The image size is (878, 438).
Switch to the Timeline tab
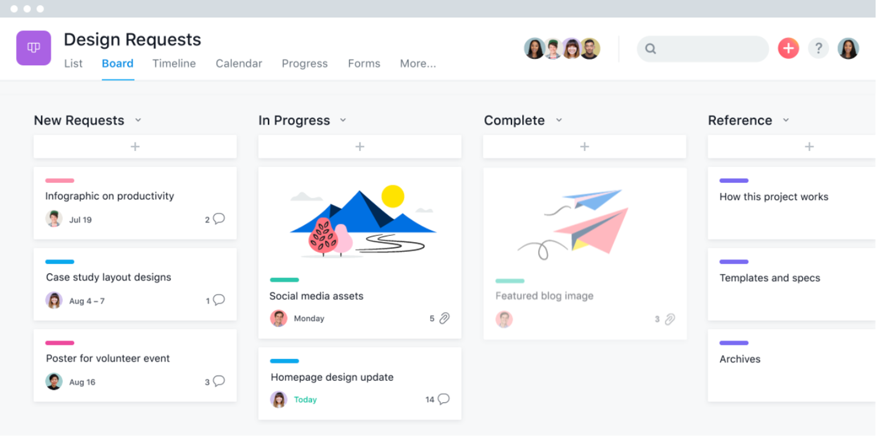tap(174, 64)
